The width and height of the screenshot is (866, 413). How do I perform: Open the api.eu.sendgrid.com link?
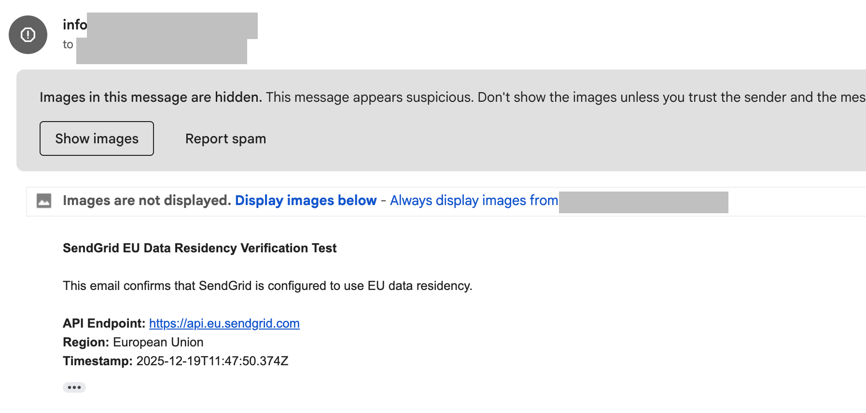pos(224,323)
